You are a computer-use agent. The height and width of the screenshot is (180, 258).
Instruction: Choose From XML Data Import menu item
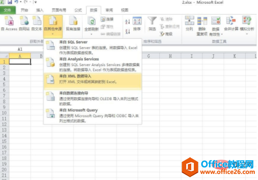[x=93, y=82]
